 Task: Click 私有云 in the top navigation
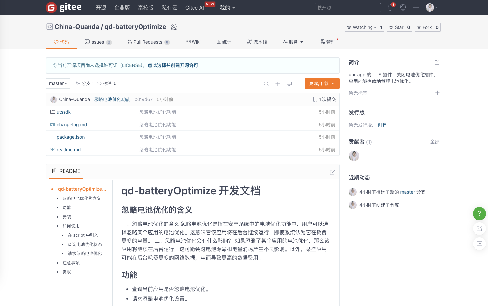169,8
